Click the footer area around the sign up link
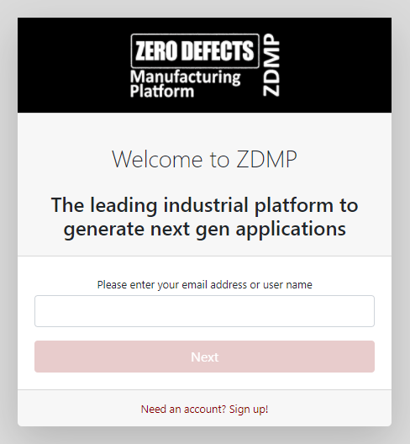Viewport: 410px width, 444px height. point(204,408)
